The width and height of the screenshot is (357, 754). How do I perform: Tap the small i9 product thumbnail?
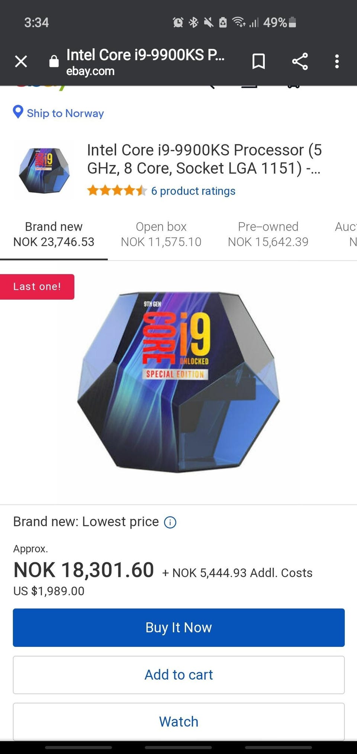tap(44, 171)
